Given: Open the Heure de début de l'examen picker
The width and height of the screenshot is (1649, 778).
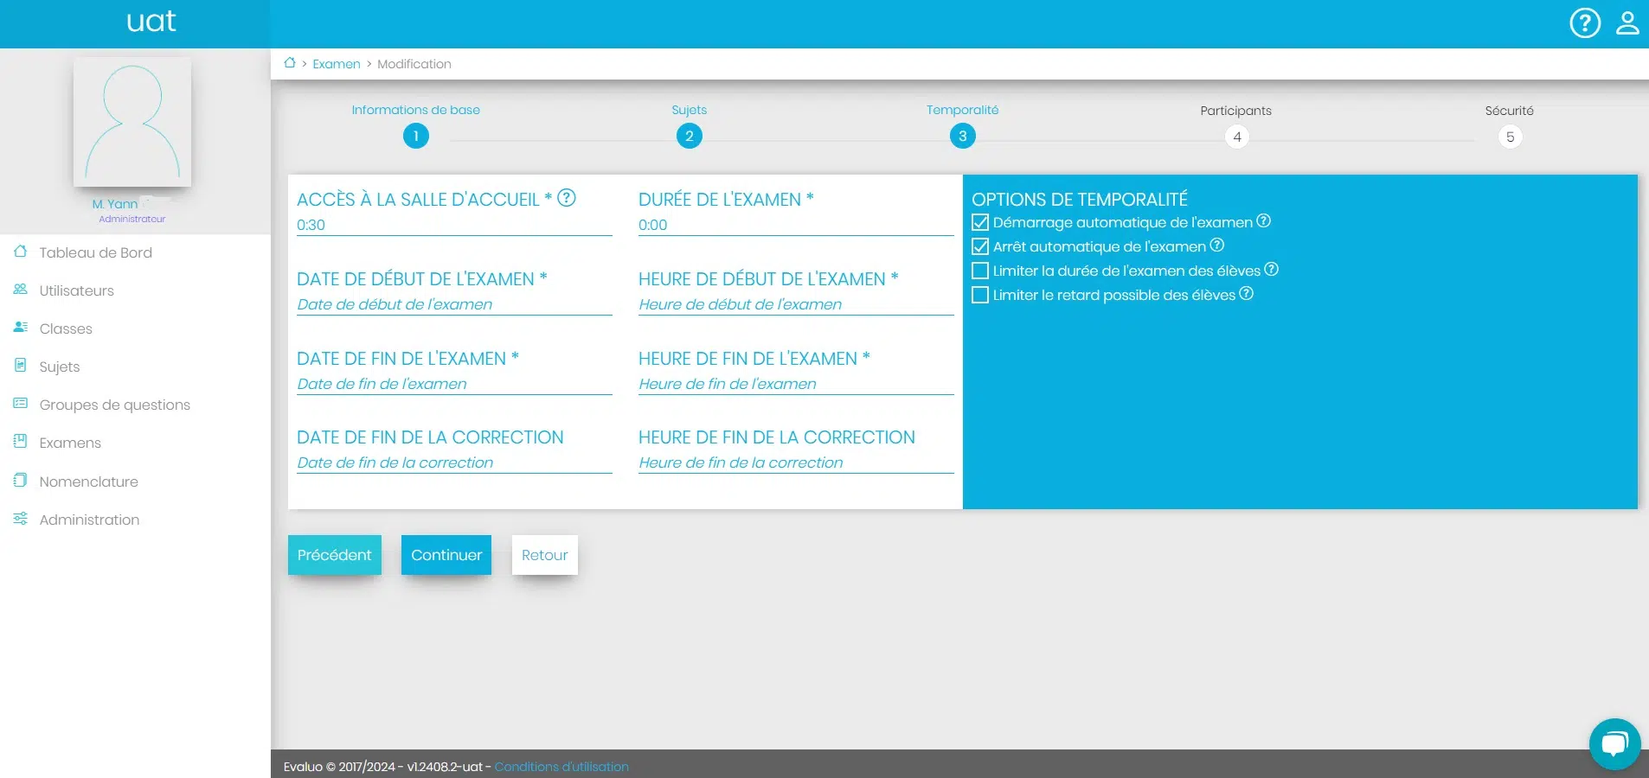Looking at the screenshot, I should [795, 304].
